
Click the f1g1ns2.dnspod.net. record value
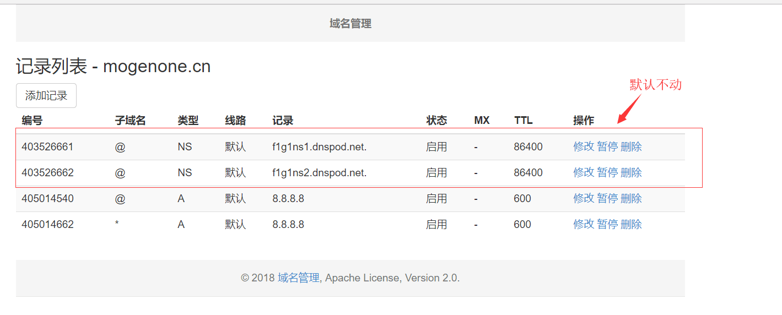320,173
